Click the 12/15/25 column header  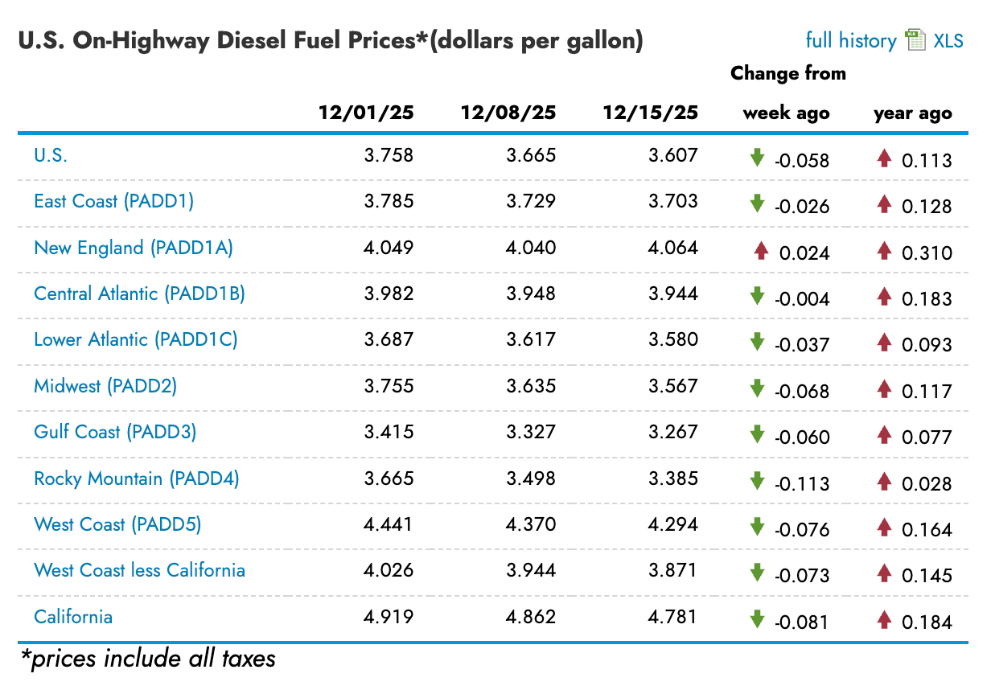click(650, 113)
